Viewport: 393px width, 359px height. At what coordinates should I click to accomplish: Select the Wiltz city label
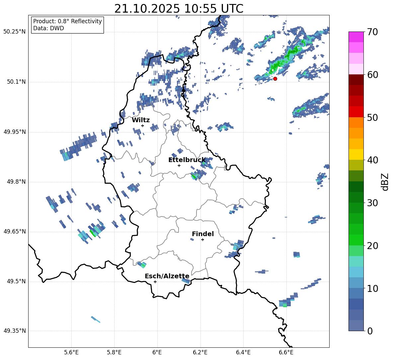[x=141, y=120]
